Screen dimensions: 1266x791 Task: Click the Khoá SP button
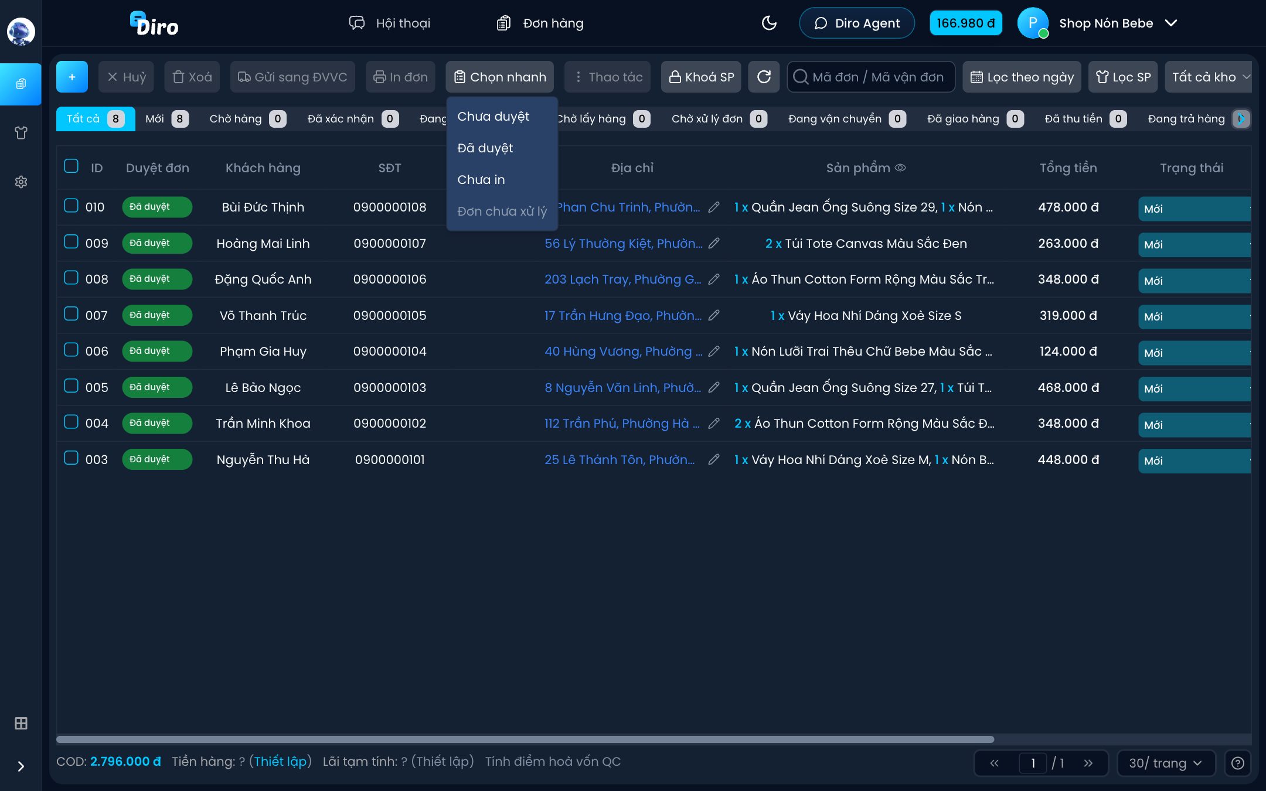[701, 77]
